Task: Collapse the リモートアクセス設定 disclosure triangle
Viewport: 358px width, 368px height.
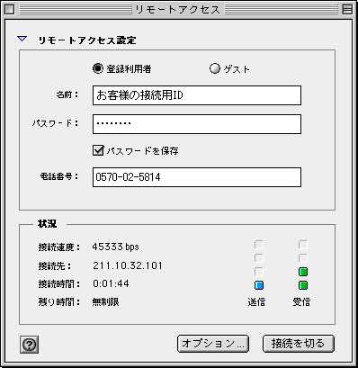Action: pos(22,39)
